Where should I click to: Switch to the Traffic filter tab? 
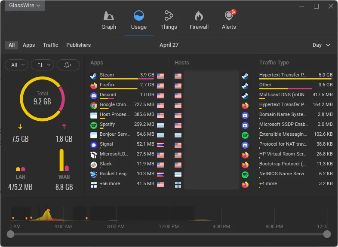point(50,45)
